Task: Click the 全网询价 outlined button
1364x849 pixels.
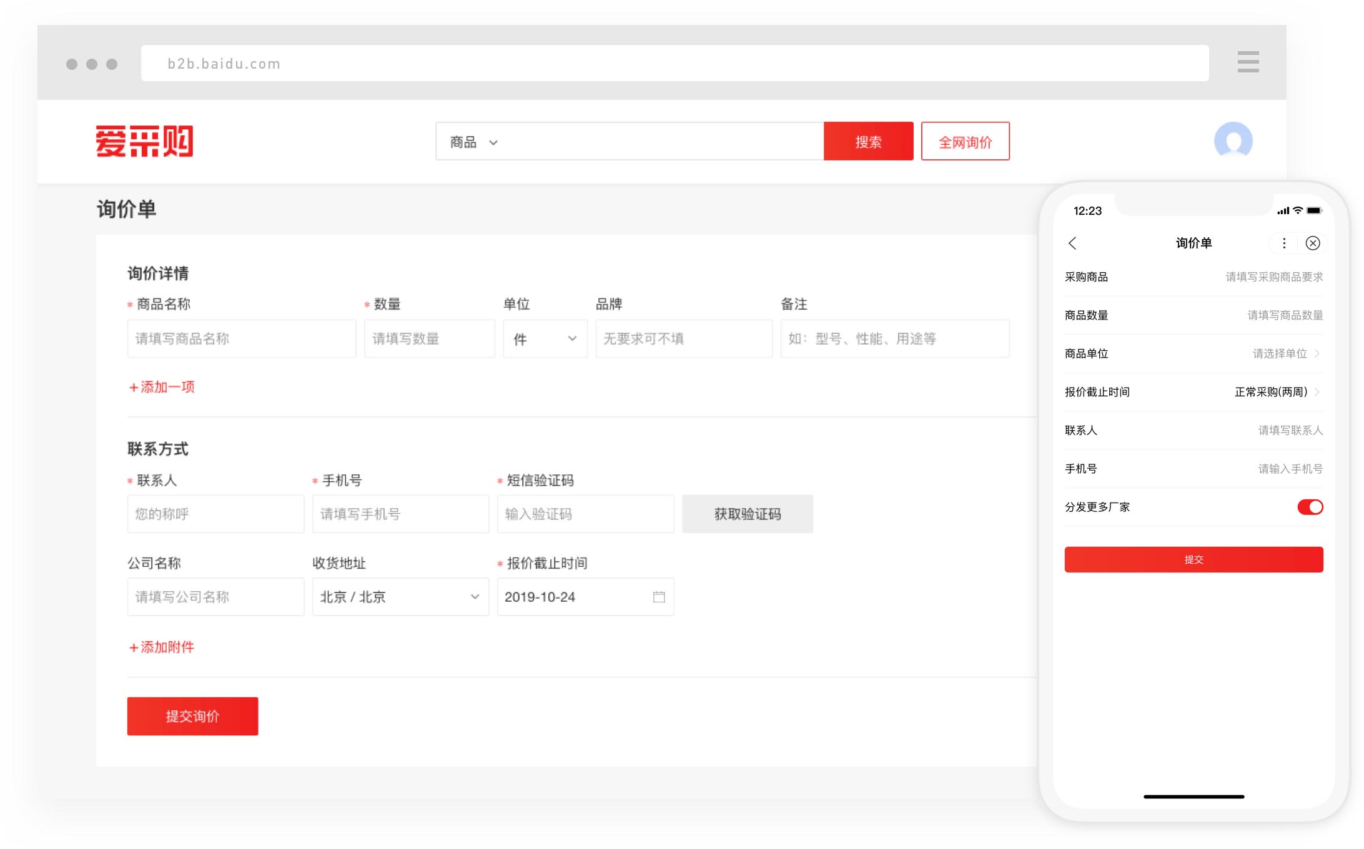Action: [965, 142]
